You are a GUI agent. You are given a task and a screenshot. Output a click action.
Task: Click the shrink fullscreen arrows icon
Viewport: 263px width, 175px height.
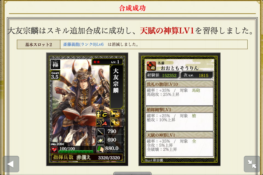point(252,164)
